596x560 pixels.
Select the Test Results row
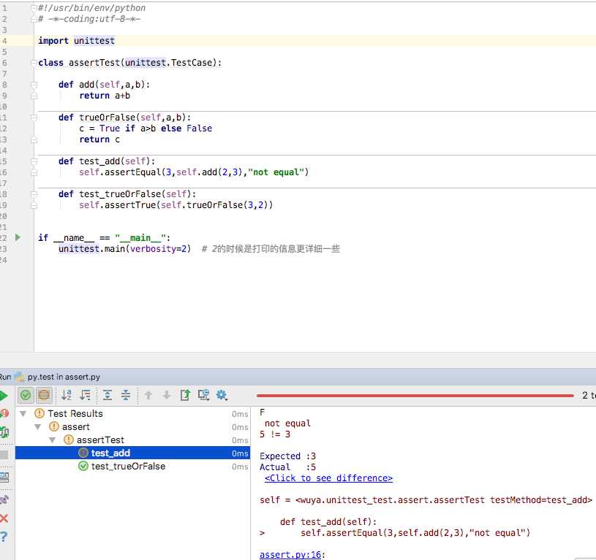132,413
